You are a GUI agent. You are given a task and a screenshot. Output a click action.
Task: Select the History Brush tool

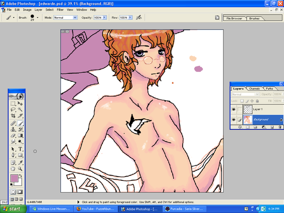coord(20,130)
